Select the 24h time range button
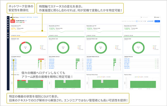Screen dimensions: 167x106 point(141,21)
